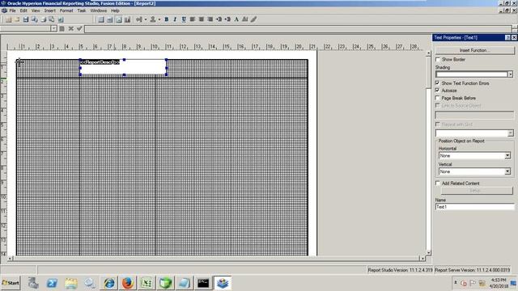Click the horizontal scrollbar right arrow
This screenshot has width=518, height=291.
pos(422,259)
